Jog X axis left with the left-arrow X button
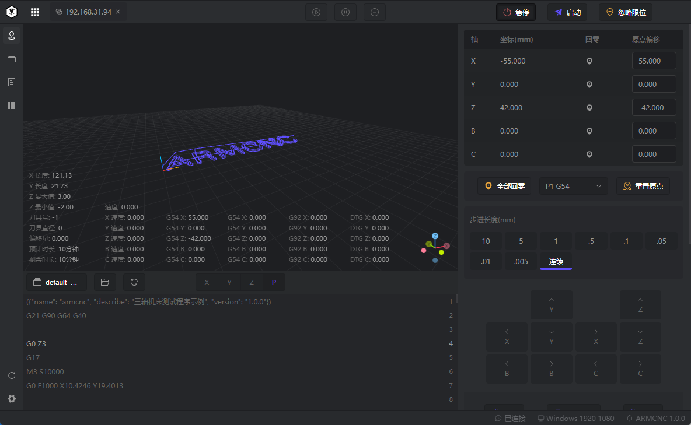Image resolution: width=691 pixels, height=425 pixels. (x=507, y=337)
